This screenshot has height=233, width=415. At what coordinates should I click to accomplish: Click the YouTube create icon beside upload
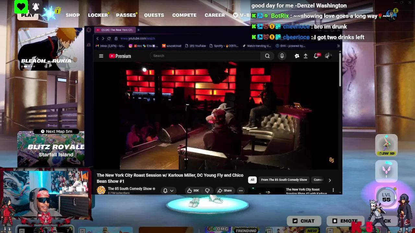coord(297,56)
